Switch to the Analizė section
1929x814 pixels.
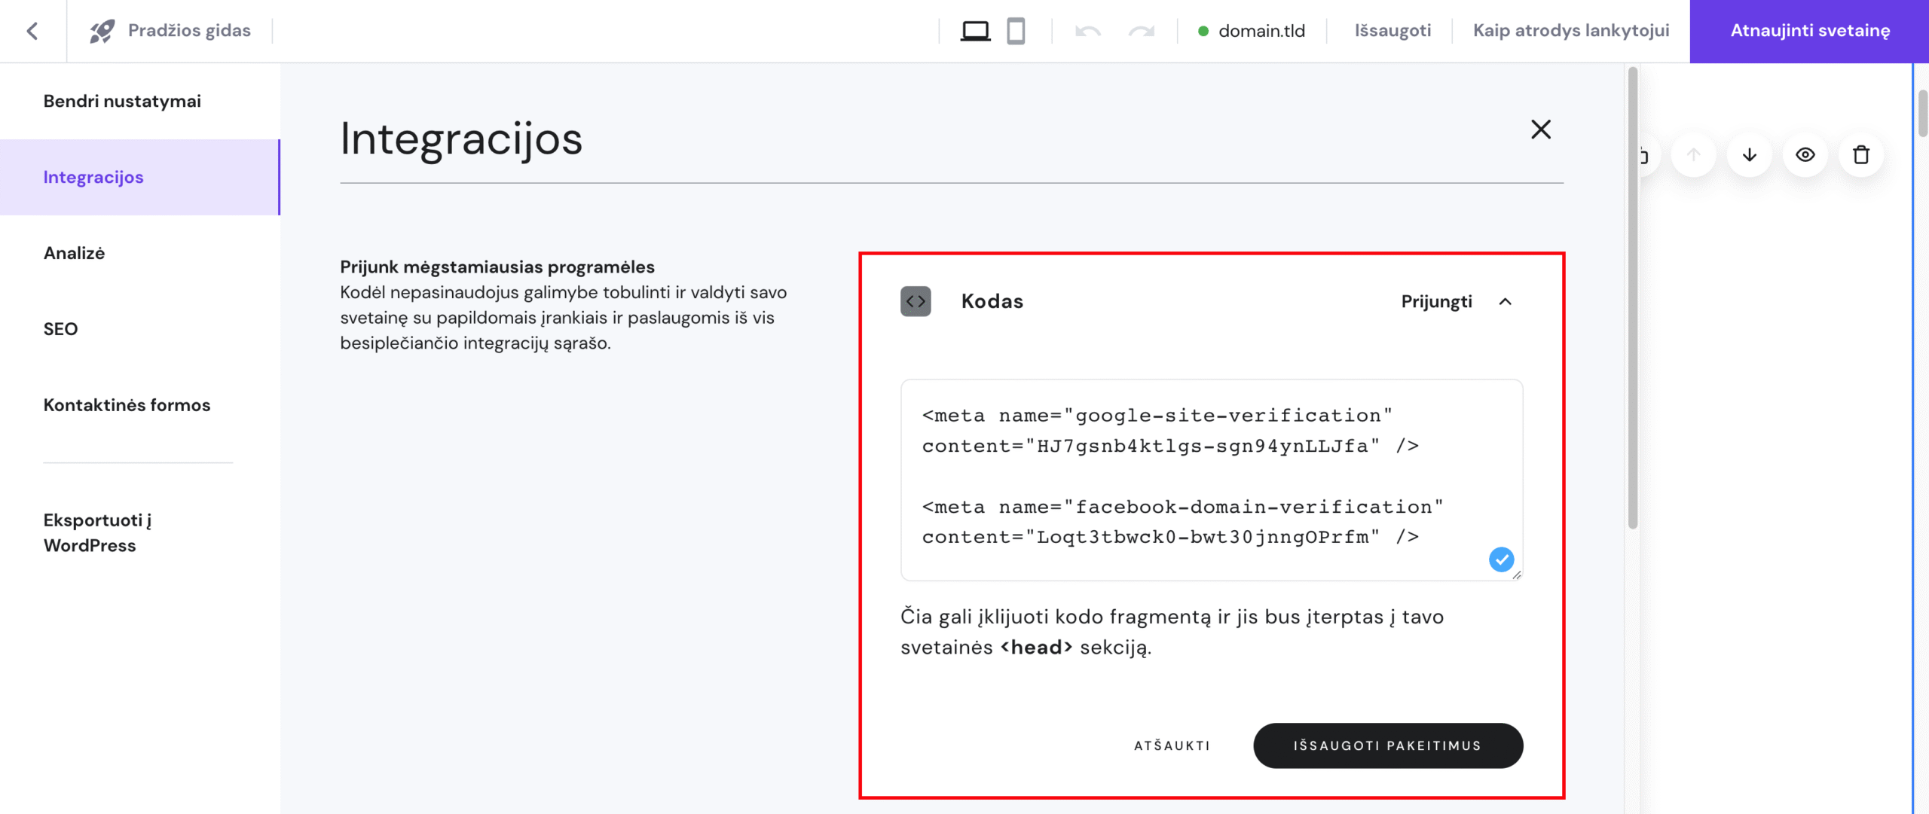coord(73,252)
